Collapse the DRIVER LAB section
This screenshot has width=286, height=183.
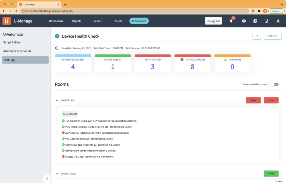[x=57, y=100]
